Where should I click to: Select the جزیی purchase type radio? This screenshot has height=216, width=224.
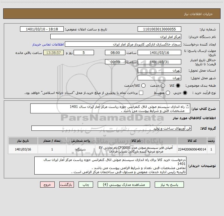[x=185, y=93]
